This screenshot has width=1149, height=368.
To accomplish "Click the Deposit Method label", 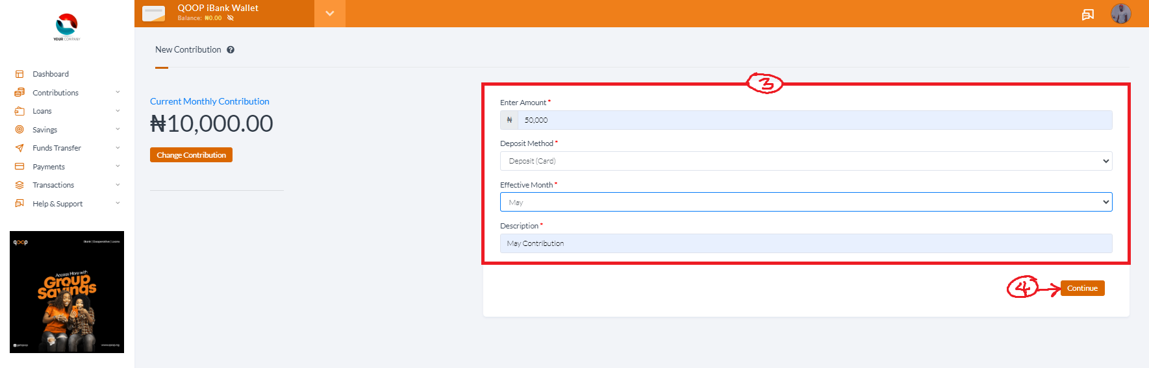I will coord(527,143).
